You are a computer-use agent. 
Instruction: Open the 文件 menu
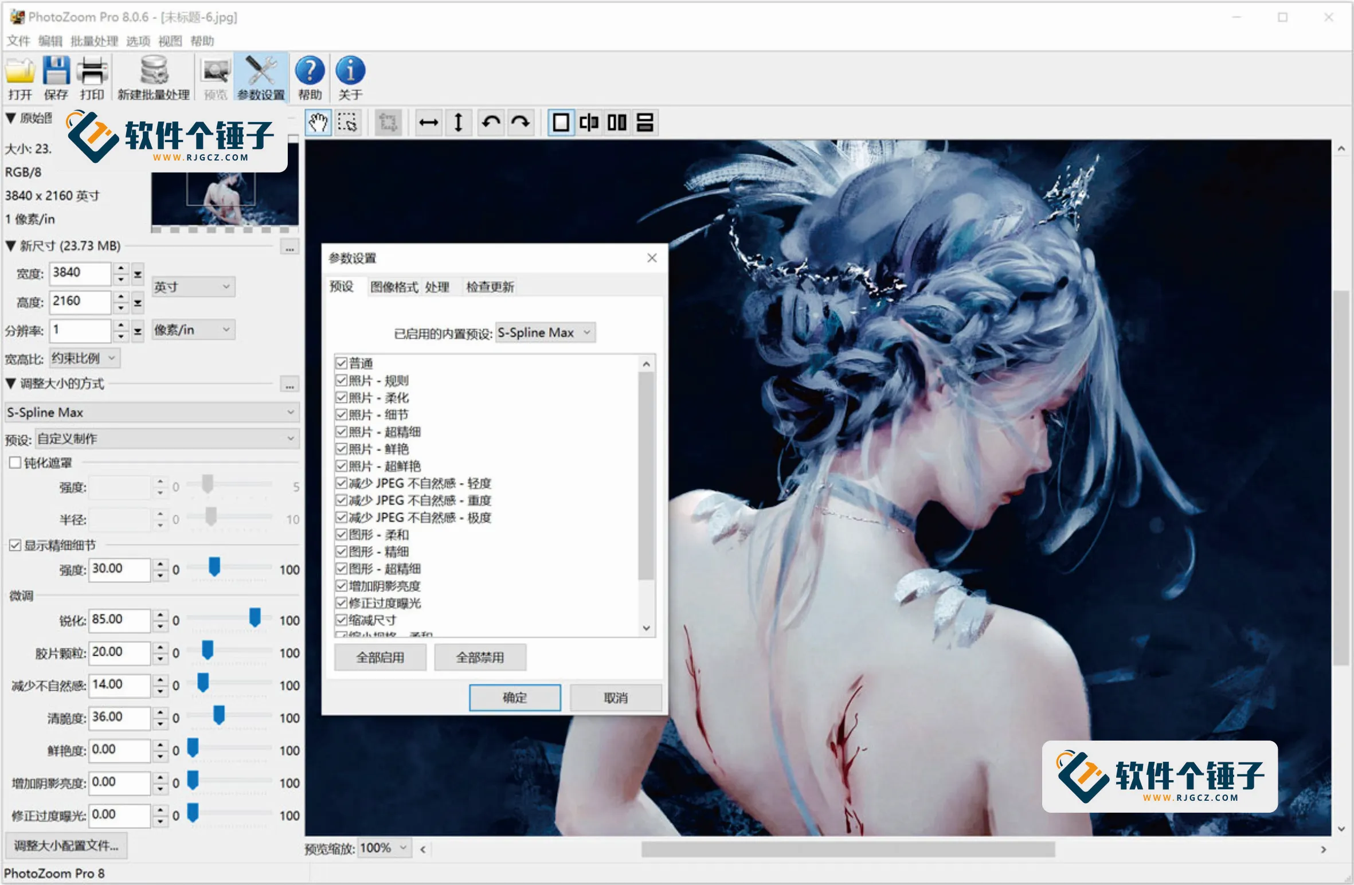pyautogui.click(x=18, y=41)
